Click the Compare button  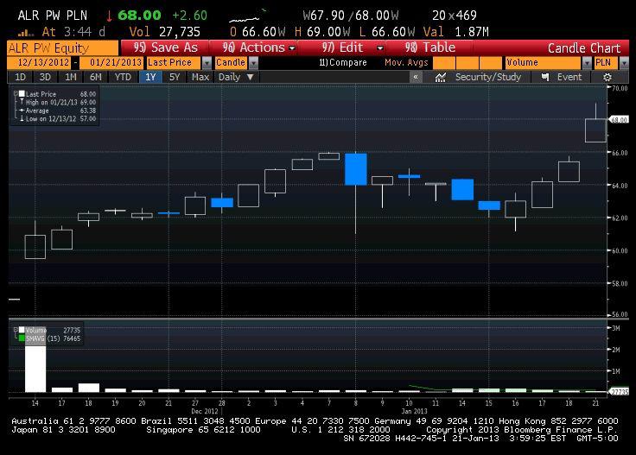(x=343, y=63)
